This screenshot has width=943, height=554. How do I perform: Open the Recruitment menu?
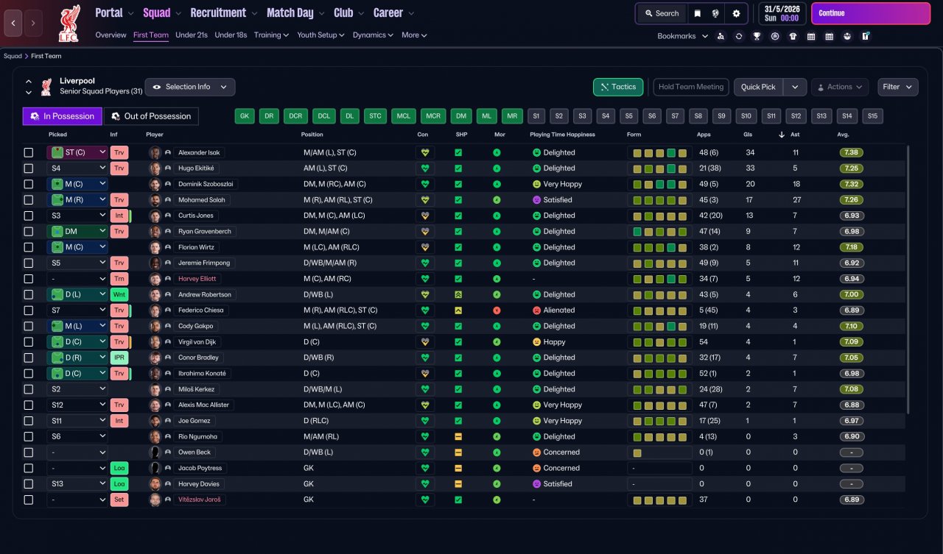coord(223,13)
